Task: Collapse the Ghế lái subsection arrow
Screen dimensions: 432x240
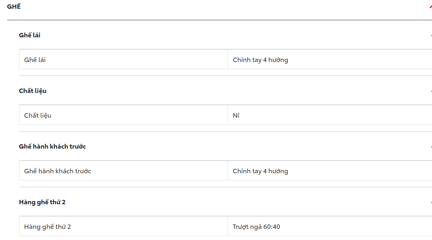Action: (x=431, y=35)
